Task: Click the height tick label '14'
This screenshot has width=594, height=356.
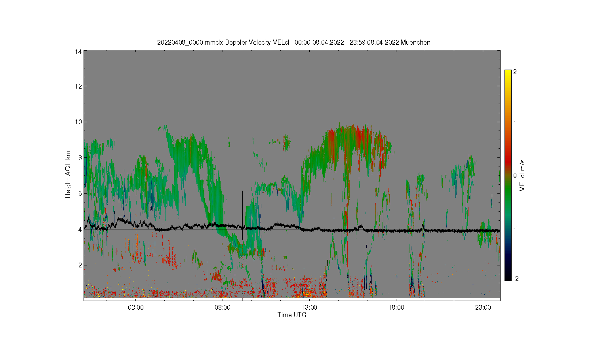Action: click(x=78, y=52)
